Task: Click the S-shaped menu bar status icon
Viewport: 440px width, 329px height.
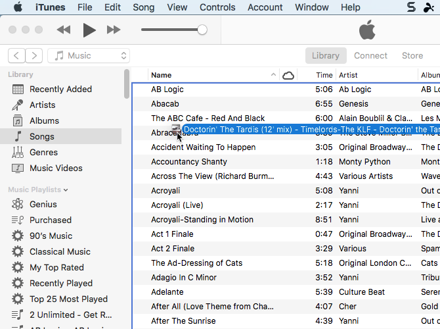Action: [411, 7]
